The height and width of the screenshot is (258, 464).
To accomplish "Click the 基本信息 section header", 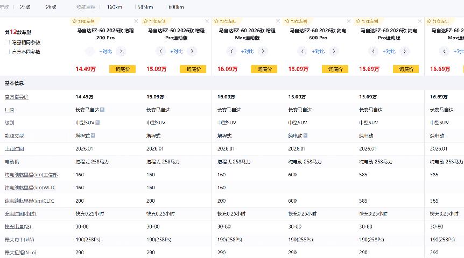I will click(x=14, y=83).
